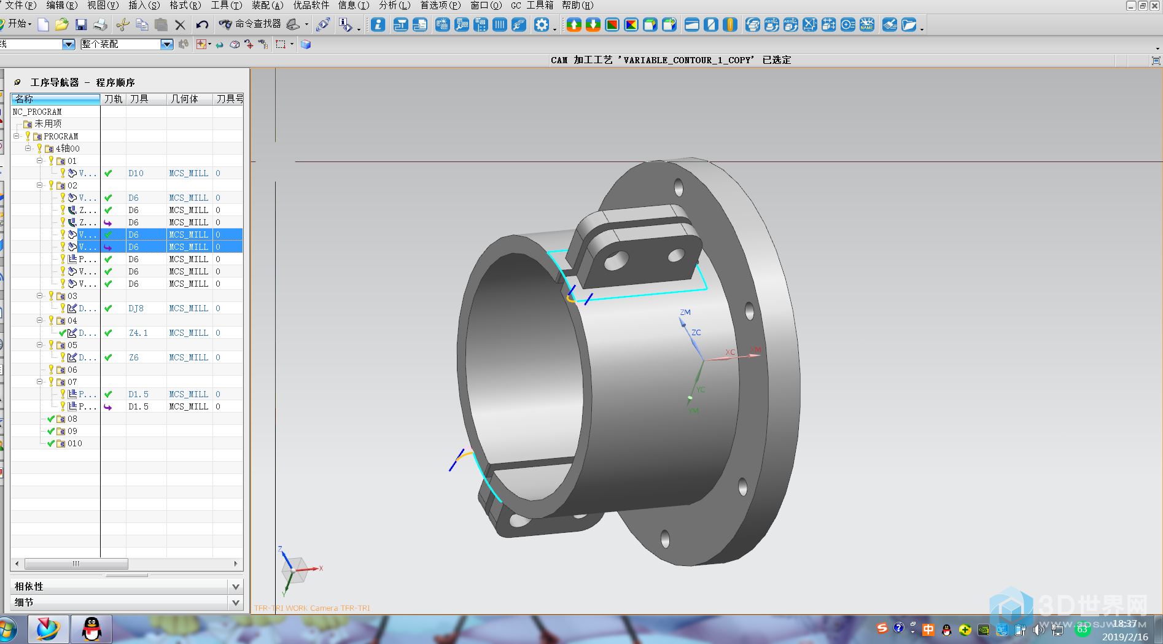The width and height of the screenshot is (1163, 644).
Task: Click the NC_PROGRAM root item
Action: click(37, 112)
